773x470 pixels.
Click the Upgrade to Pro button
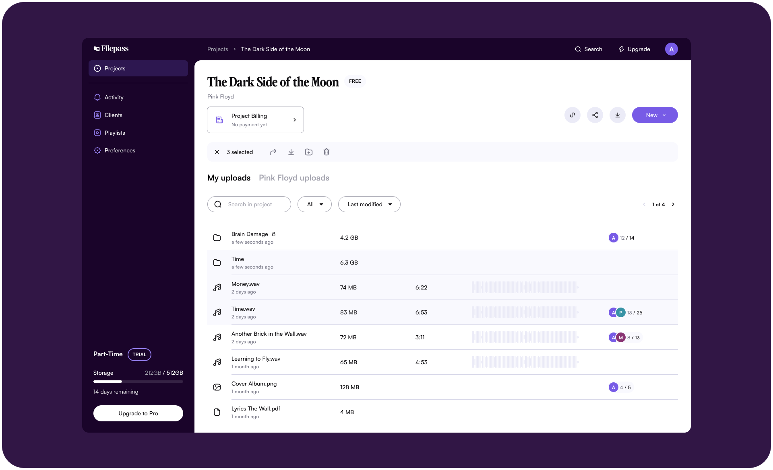pyautogui.click(x=138, y=413)
